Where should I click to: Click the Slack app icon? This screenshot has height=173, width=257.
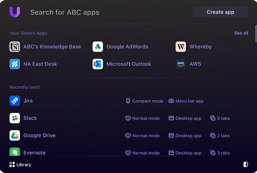coord(15,118)
